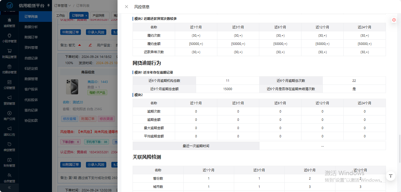Open 逾期管理 in the dark sidebar

(x=9, y=23)
